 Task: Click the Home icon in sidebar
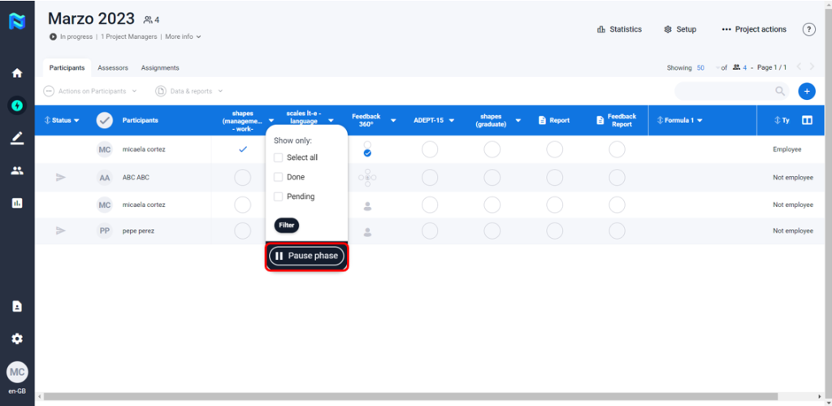coord(17,73)
